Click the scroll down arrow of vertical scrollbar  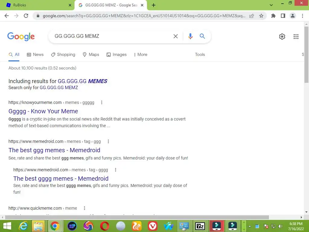coord(307,212)
